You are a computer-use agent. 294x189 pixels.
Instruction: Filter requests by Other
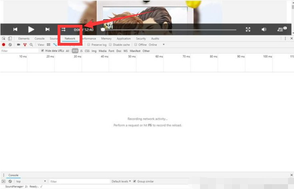[x=146, y=51]
